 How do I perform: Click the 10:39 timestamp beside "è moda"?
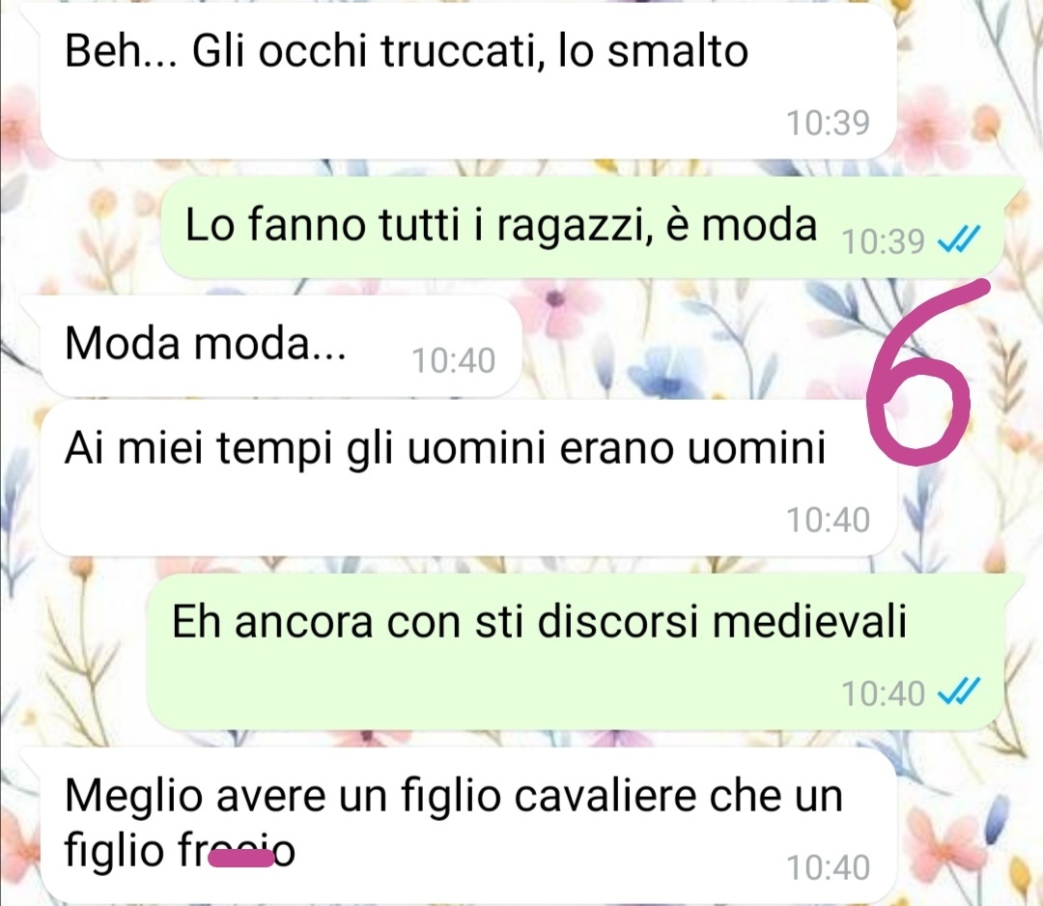pos(883,241)
